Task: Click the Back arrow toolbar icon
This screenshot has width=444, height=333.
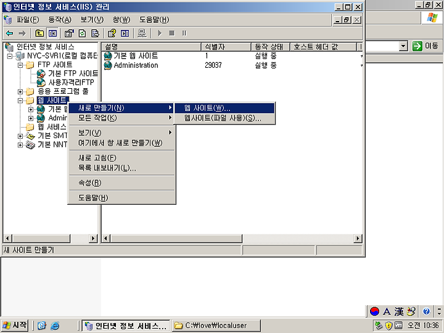Action: point(10,33)
